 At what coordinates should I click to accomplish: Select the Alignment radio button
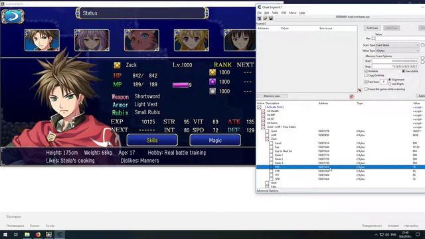pyautogui.click(x=390, y=80)
